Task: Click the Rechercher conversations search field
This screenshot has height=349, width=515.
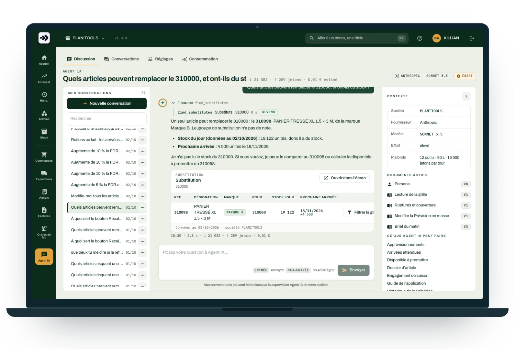Action: coord(107,118)
